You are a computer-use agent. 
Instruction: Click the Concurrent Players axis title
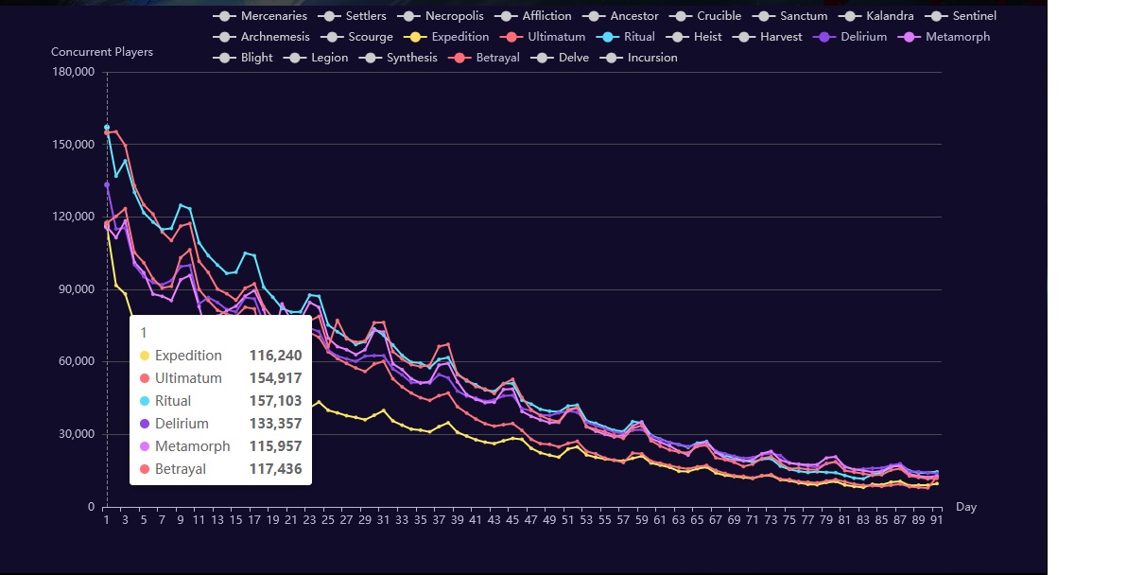[102, 52]
